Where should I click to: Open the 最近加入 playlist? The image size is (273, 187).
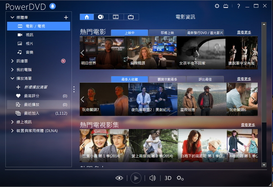[39, 113]
